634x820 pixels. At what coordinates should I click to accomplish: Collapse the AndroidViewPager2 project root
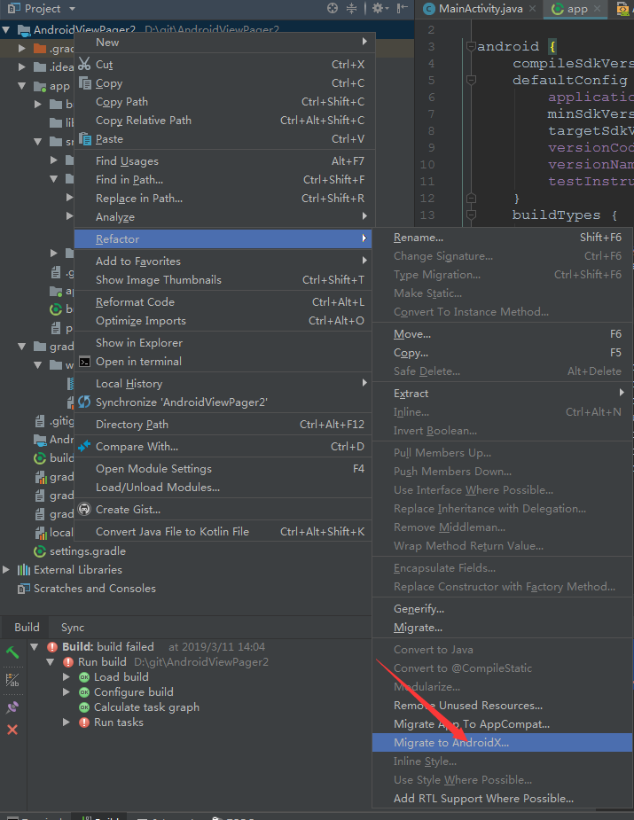coord(6,30)
